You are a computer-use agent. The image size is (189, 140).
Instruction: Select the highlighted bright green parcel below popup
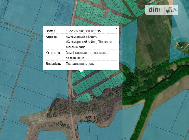point(83,74)
